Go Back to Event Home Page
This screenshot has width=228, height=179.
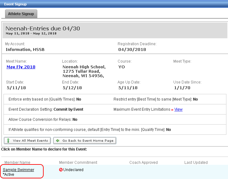[x=85, y=140]
